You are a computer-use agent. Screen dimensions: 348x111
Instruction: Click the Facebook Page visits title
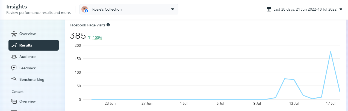tap(87, 25)
